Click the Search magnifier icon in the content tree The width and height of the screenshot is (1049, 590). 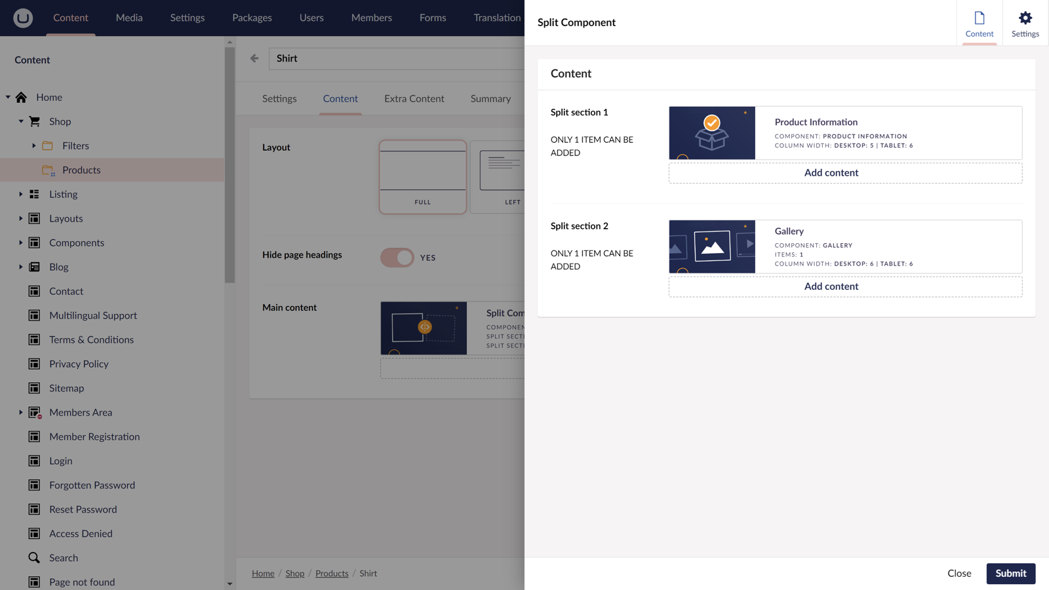(x=34, y=557)
